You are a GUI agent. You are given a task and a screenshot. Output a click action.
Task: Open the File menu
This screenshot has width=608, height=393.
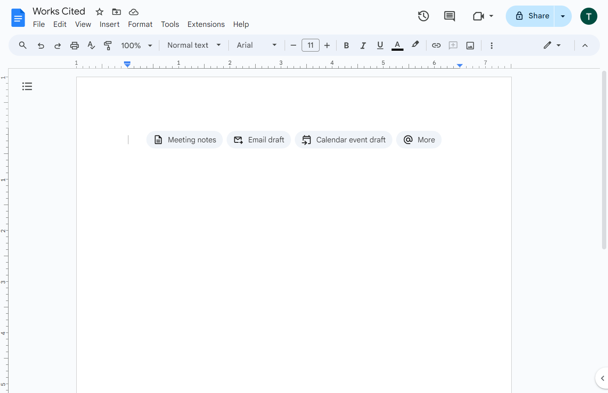(39, 24)
